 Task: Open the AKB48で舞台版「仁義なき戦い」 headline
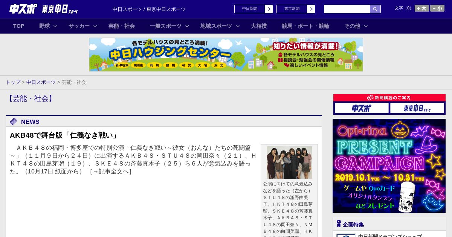pyautogui.click(x=64, y=135)
